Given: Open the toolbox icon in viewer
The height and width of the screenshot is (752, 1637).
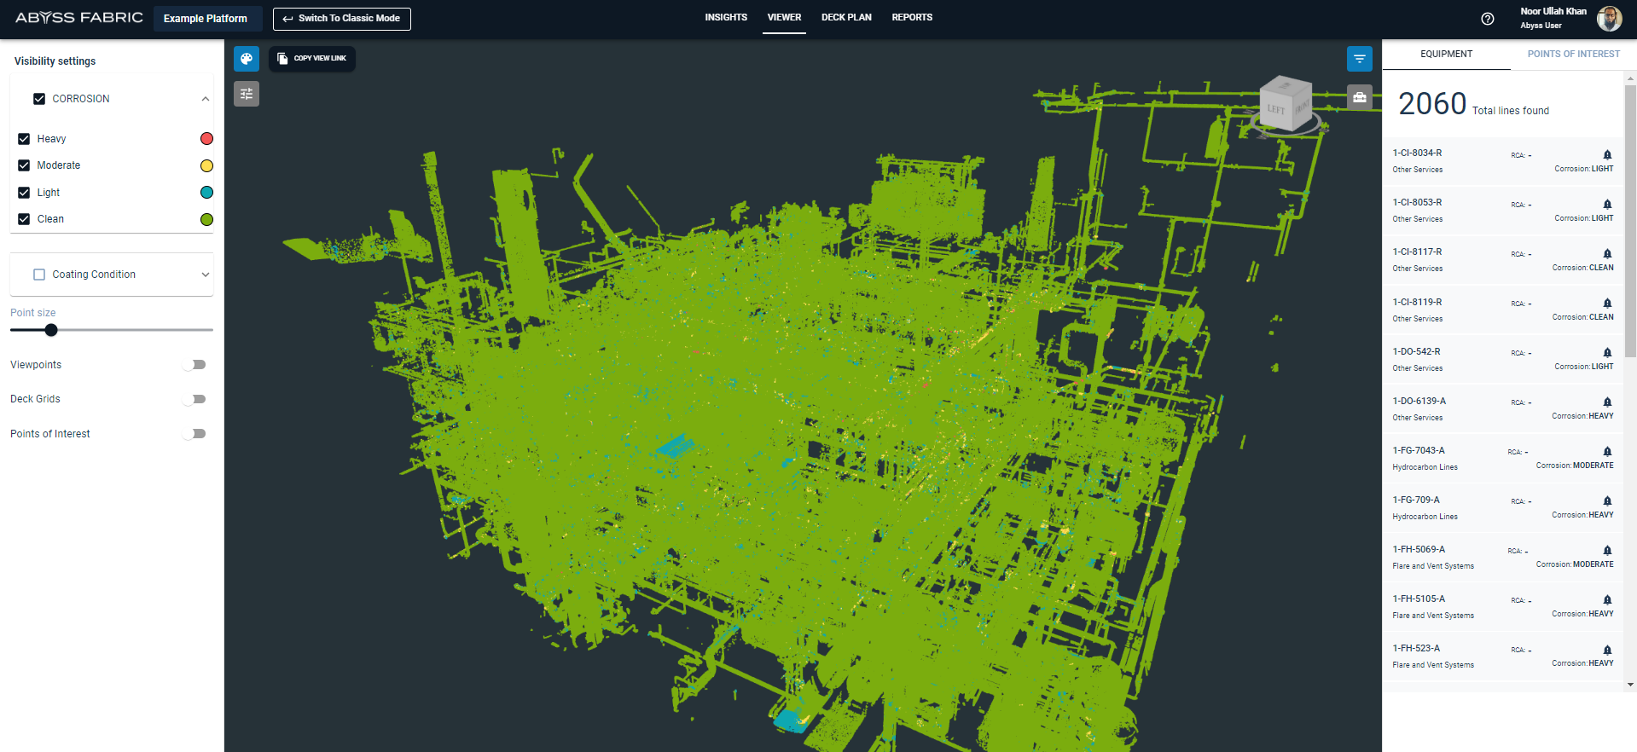Looking at the screenshot, I should click(x=1359, y=97).
